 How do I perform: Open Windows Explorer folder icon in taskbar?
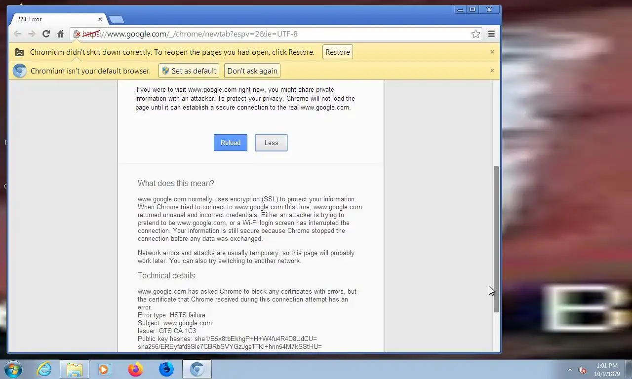coord(75,369)
